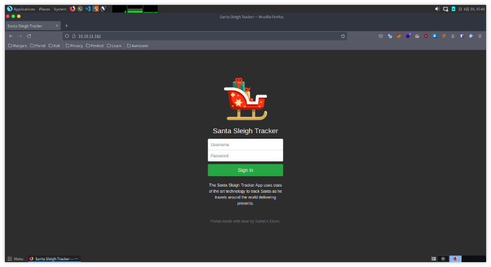
Task: Open the network connection tray icon
Action: coord(446,9)
